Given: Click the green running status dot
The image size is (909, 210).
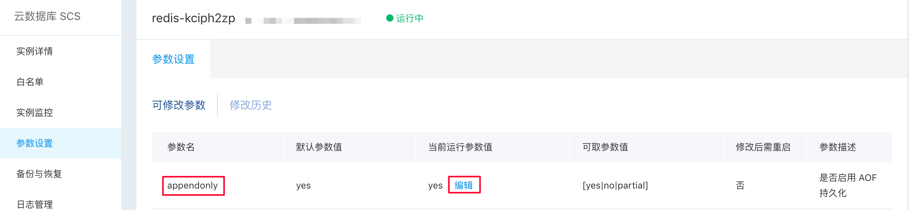Looking at the screenshot, I should [390, 18].
